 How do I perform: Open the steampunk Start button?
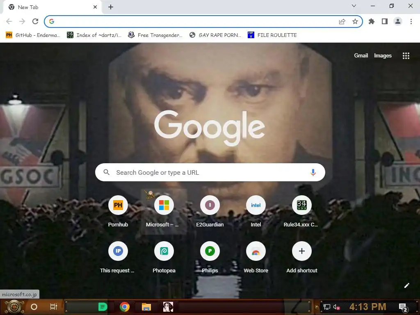14,307
